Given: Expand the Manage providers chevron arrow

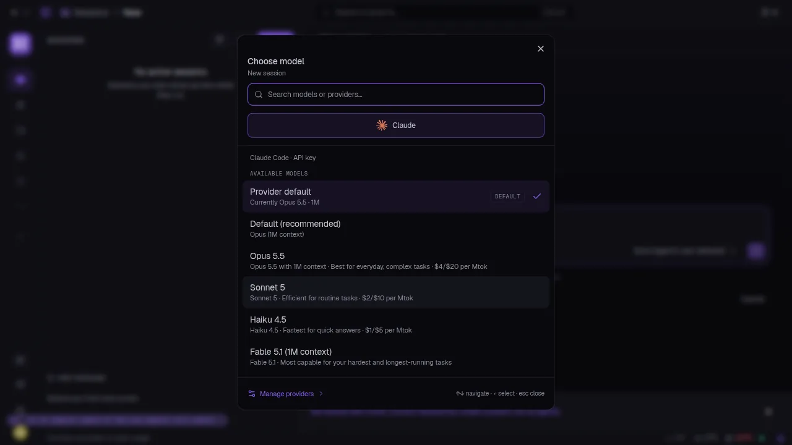Looking at the screenshot, I should [x=321, y=394].
